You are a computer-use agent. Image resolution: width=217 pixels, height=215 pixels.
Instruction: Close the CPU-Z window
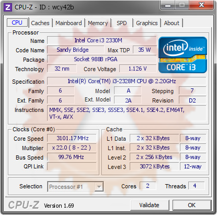pos(201,5)
